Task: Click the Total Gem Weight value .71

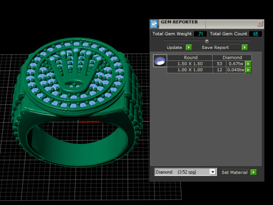Action: [x=200, y=34]
